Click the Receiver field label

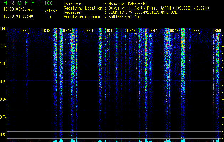click(x=72, y=12)
